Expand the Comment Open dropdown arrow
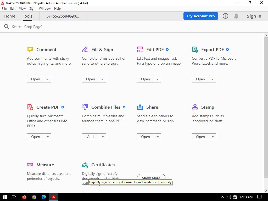Viewport: 268px width, 201px height. 48,79
